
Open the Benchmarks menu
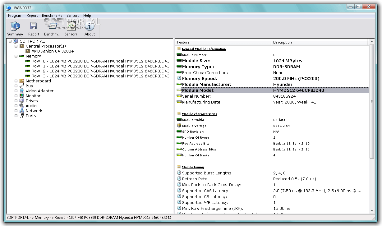click(x=52, y=16)
